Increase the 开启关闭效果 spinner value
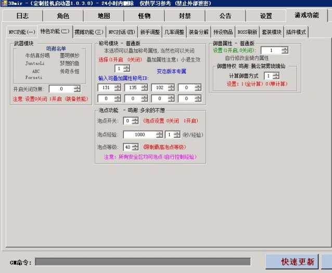 (77, 87)
